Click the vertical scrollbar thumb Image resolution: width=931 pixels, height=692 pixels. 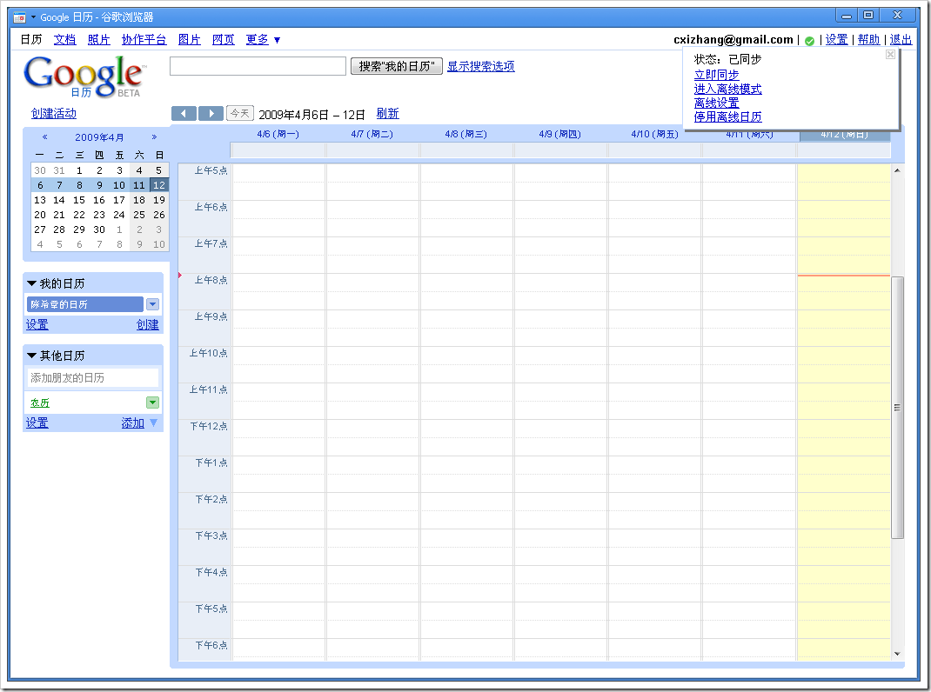(897, 407)
